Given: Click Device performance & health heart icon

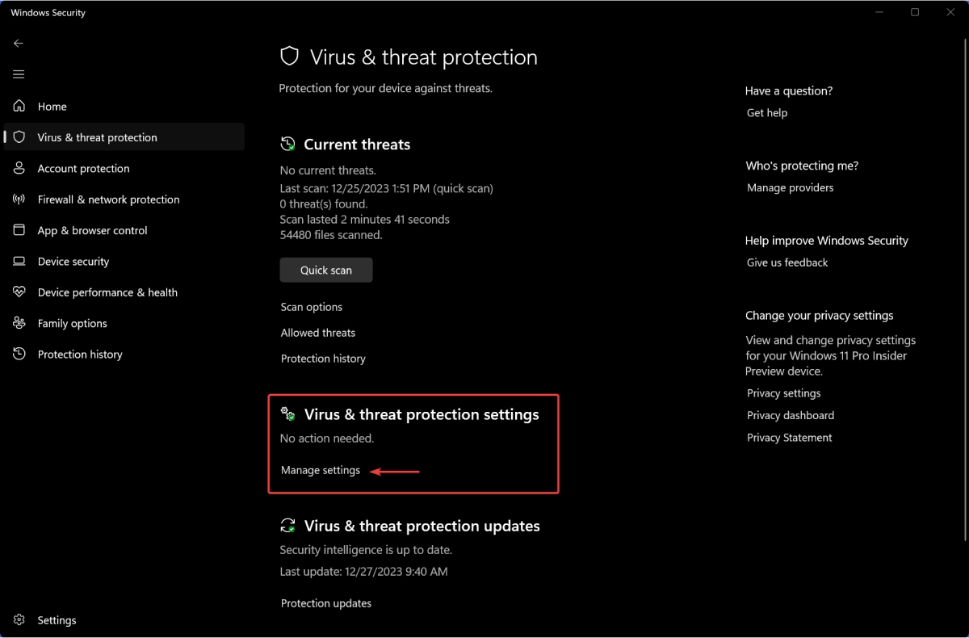Looking at the screenshot, I should pyautogui.click(x=19, y=292).
